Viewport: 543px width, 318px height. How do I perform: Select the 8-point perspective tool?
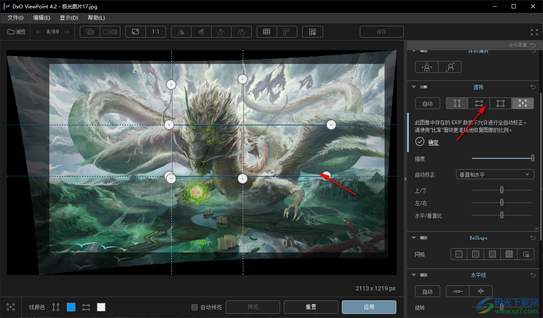(x=523, y=103)
